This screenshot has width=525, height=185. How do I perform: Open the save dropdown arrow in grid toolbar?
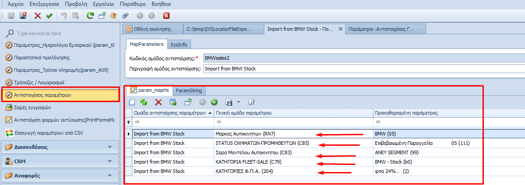coord(239,102)
